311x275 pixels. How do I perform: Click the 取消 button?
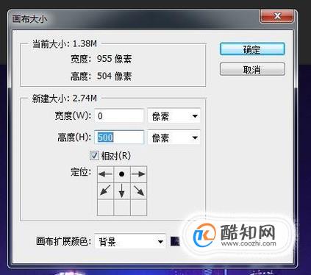point(252,69)
